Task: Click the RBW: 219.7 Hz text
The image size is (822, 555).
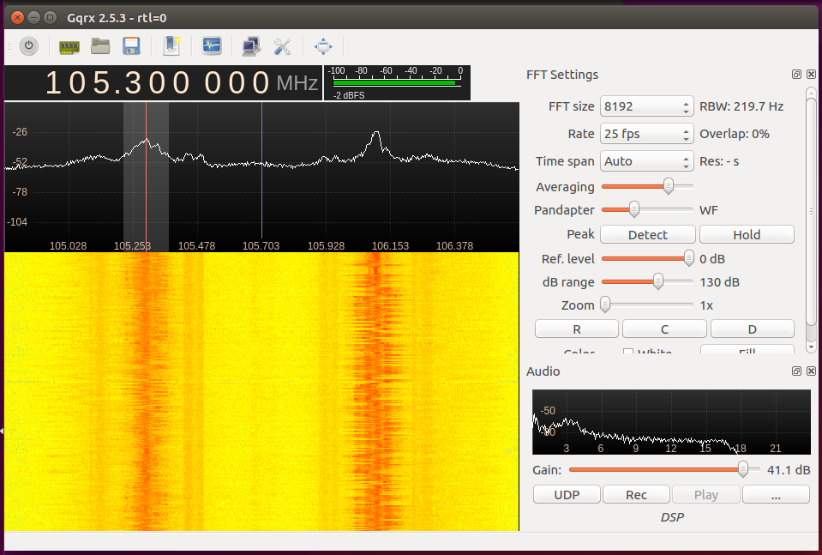Action: (x=741, y=106)
